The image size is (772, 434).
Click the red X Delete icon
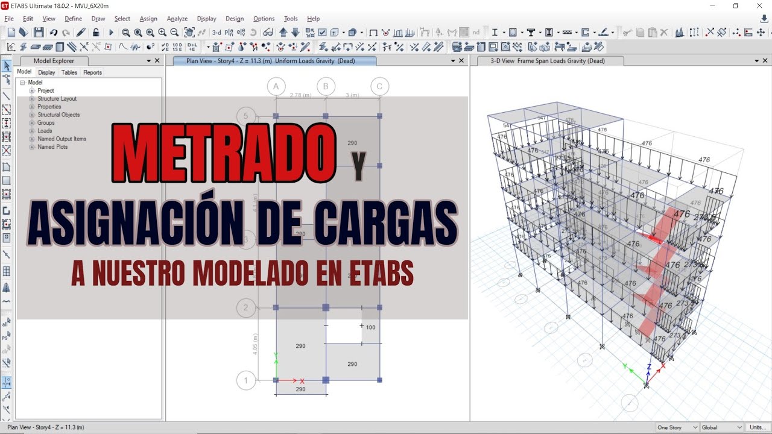coord(664,32)
